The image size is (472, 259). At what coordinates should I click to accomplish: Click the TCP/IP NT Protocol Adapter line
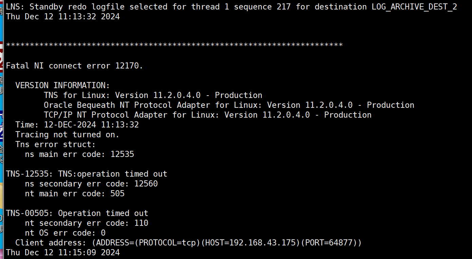(x=207, y=115)
